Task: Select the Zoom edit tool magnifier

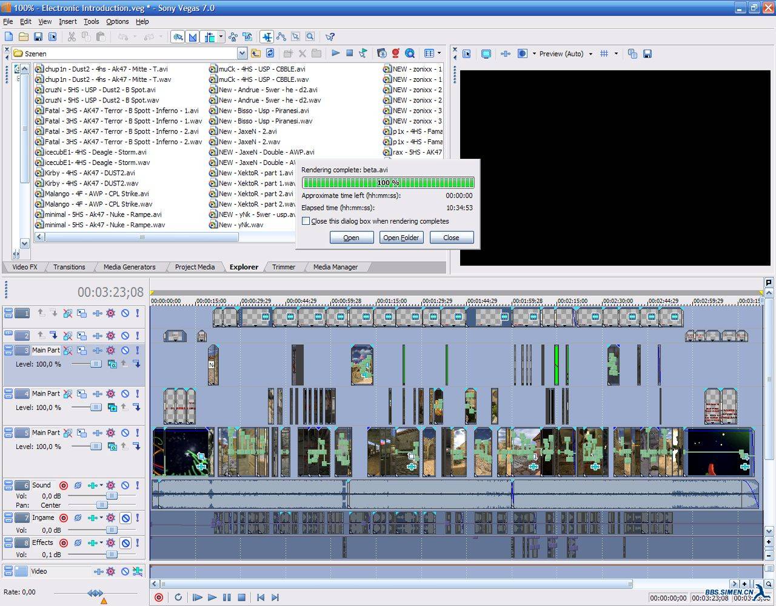Action: click(310, 37)
